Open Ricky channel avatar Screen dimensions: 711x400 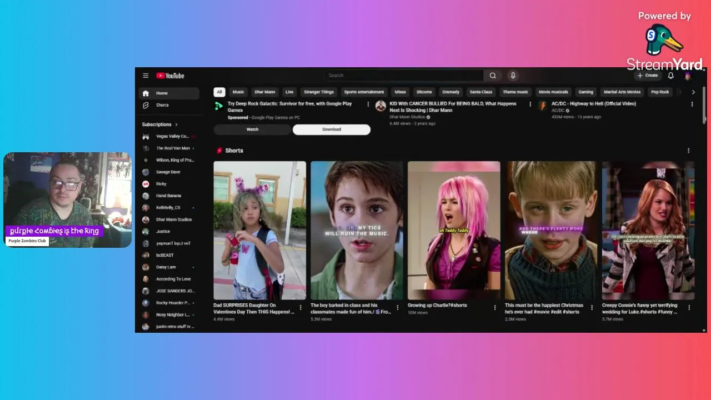tap(146, 184)
